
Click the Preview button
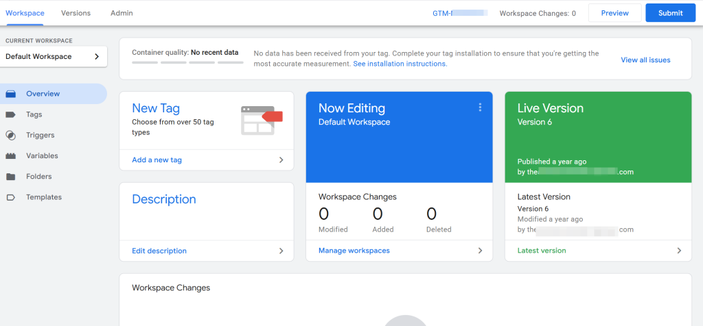point(614,13)
